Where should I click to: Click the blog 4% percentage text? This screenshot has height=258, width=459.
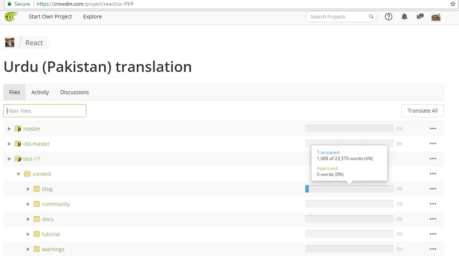tap(400, 189)
